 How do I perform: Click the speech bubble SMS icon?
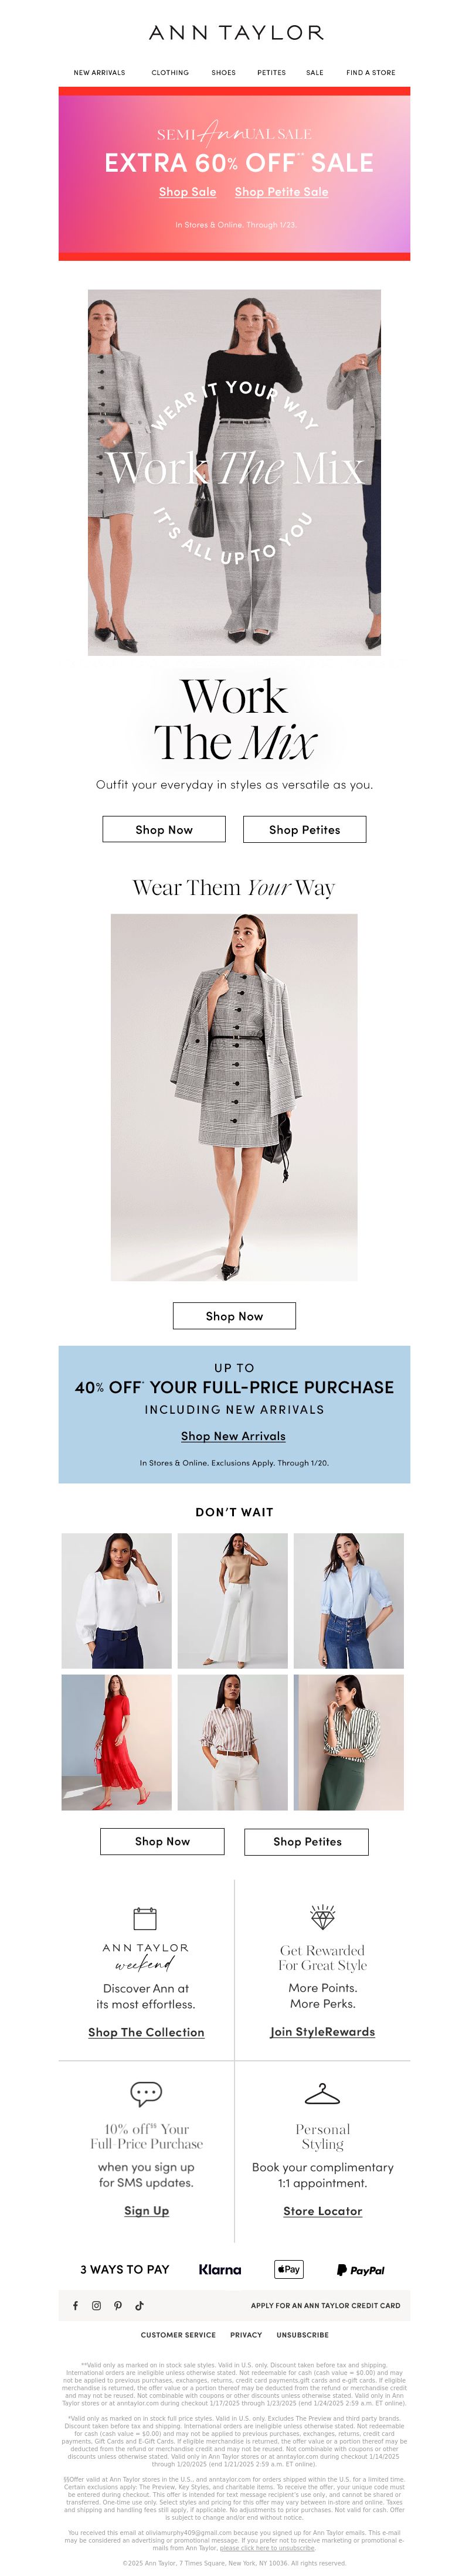click(x=146, y=2093)
